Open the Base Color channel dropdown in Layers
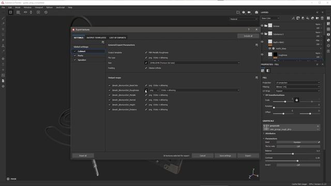The height and width of the screenshot is (186, 331). tap(270, 19)
